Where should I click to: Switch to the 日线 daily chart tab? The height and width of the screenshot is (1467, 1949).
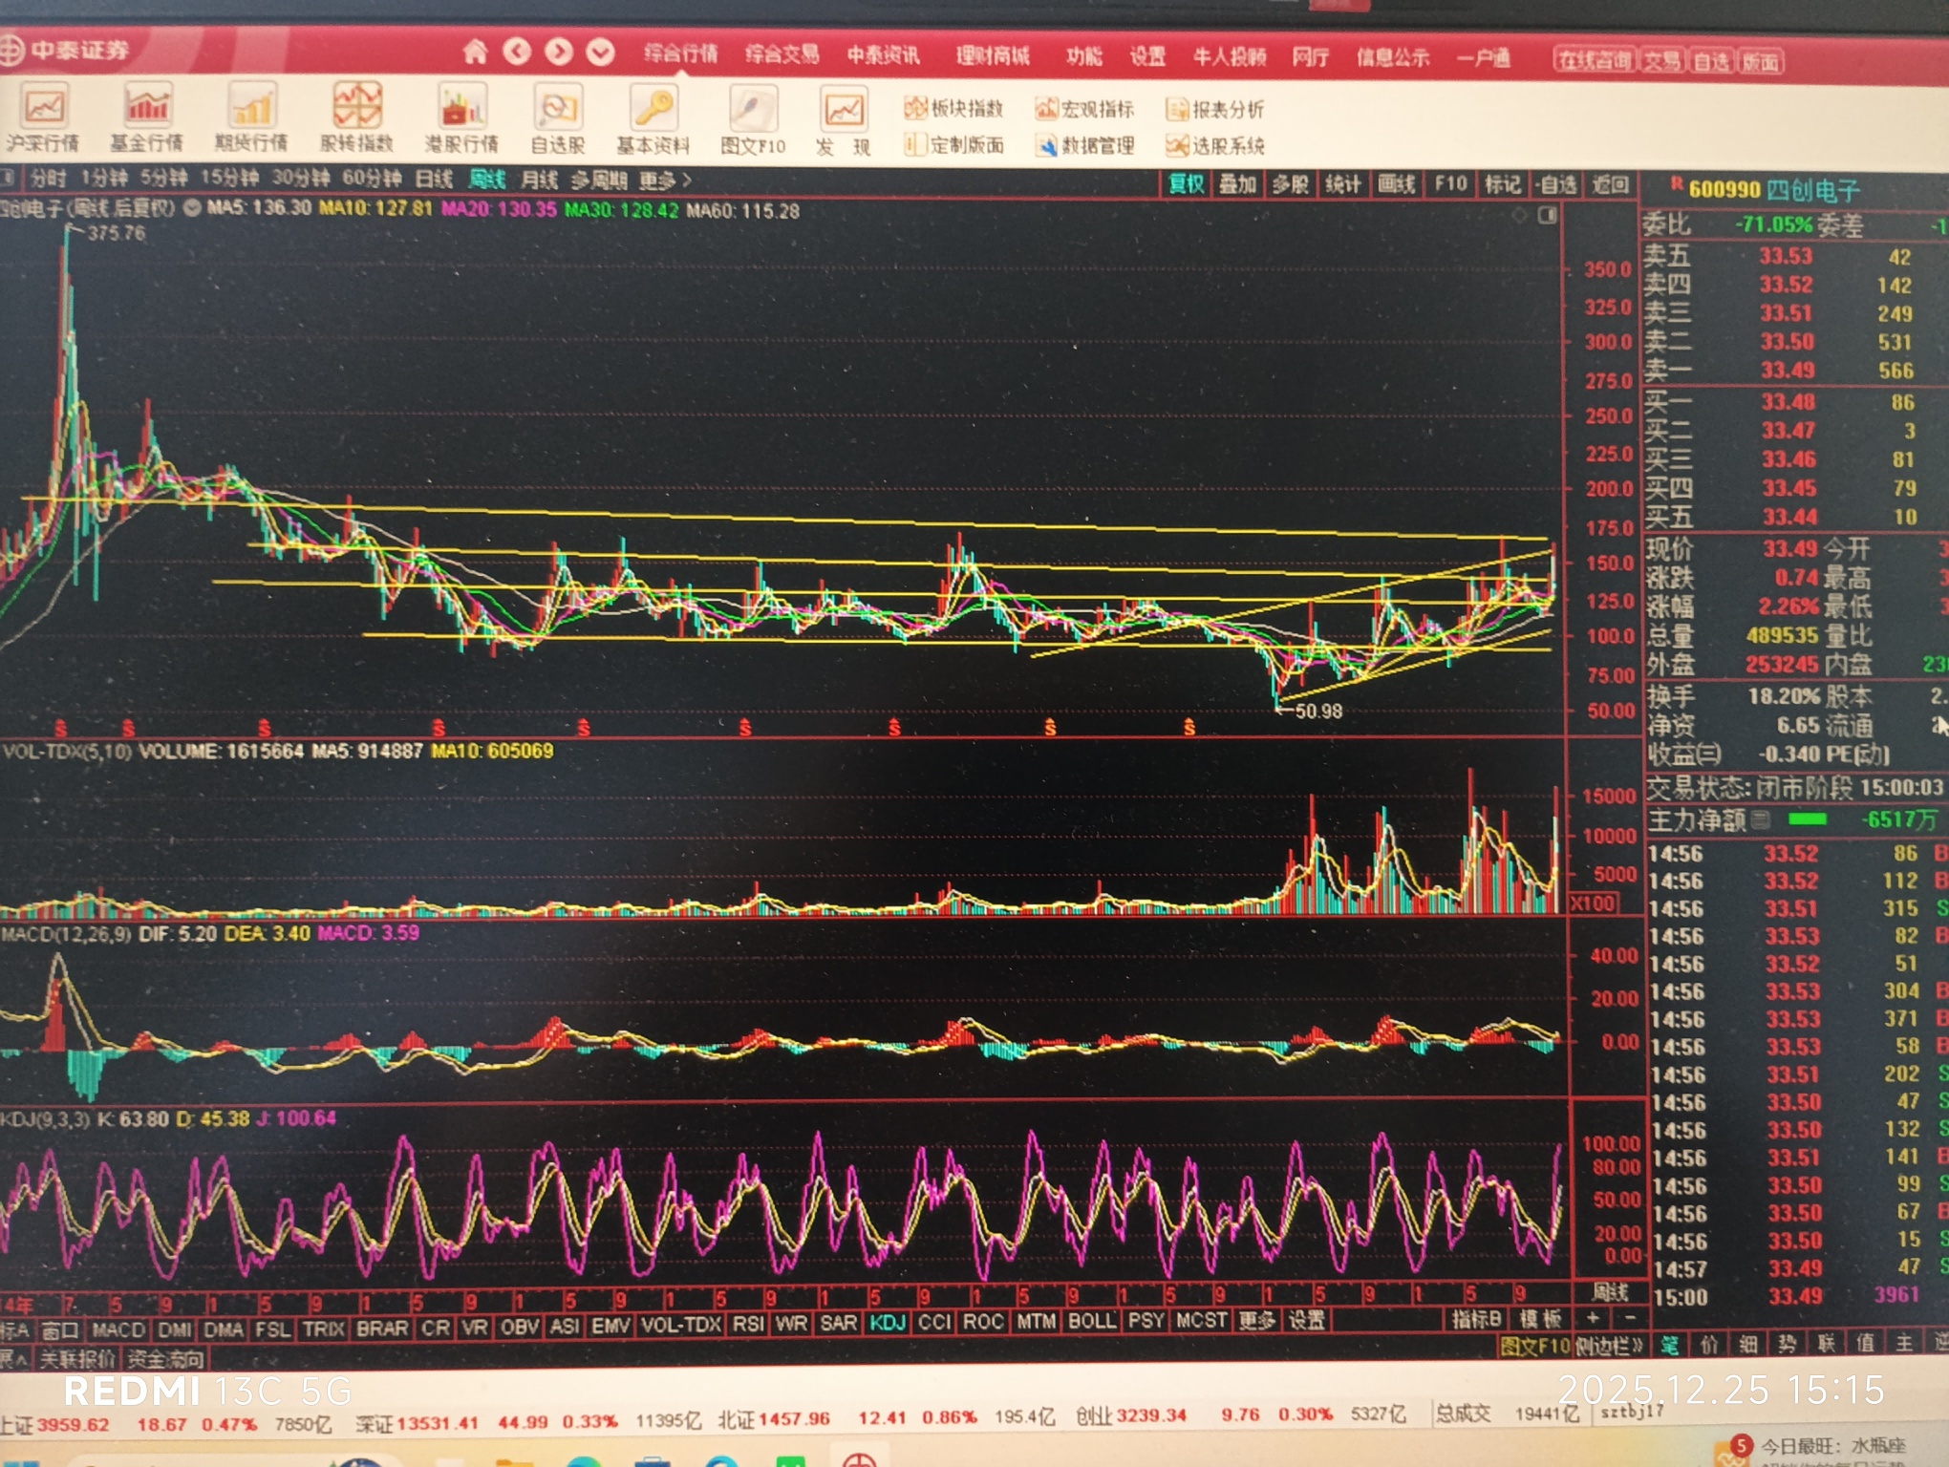tap(434, 179)
